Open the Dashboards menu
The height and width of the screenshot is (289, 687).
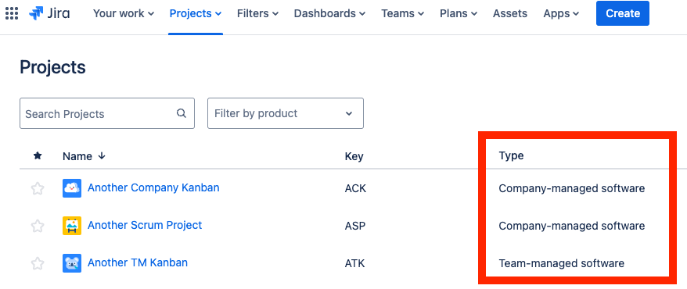(x=329, y=13)
